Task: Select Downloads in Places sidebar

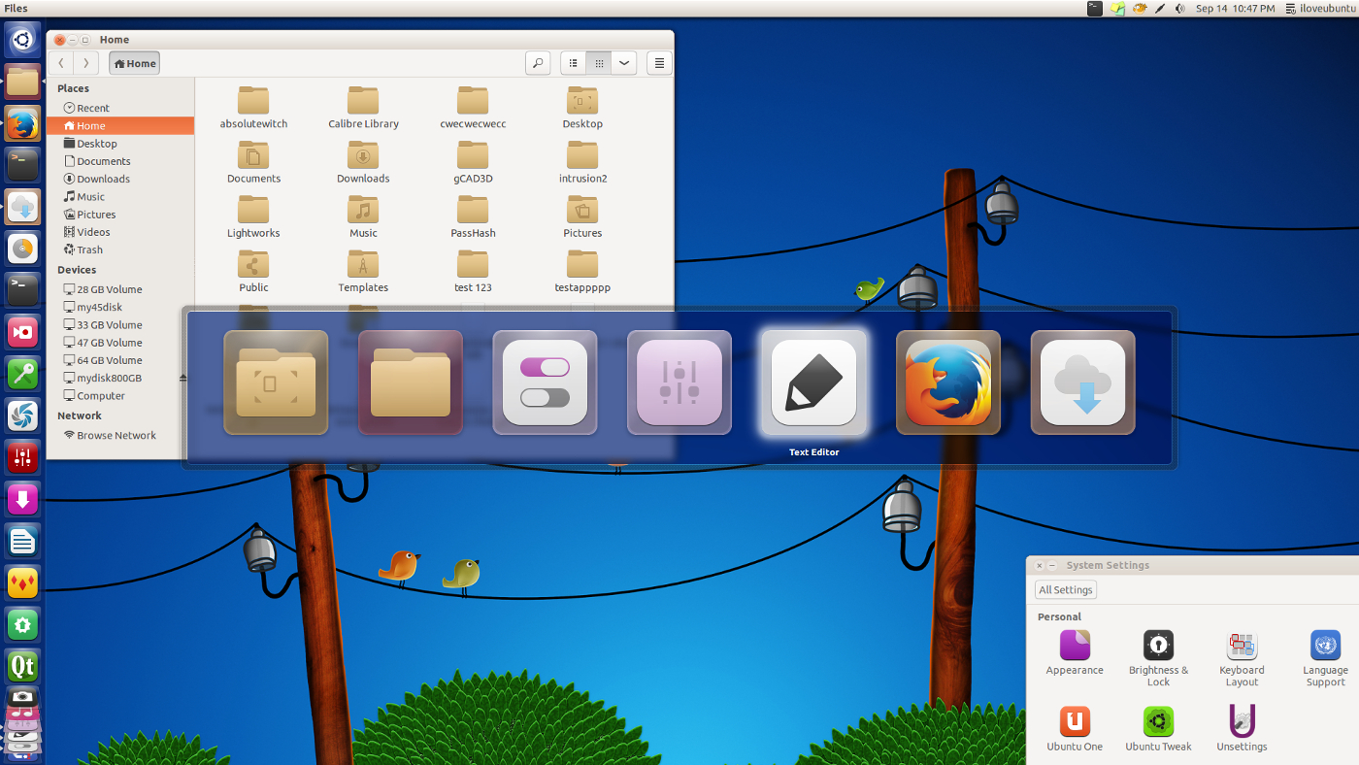Action: pos(120,179)
